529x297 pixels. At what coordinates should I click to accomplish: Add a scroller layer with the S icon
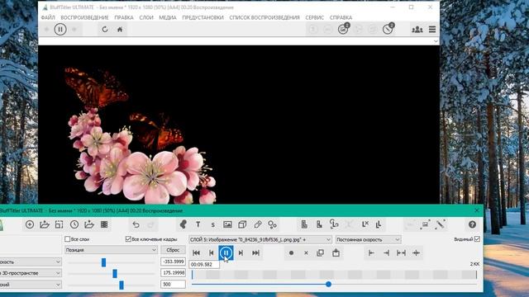213,224
